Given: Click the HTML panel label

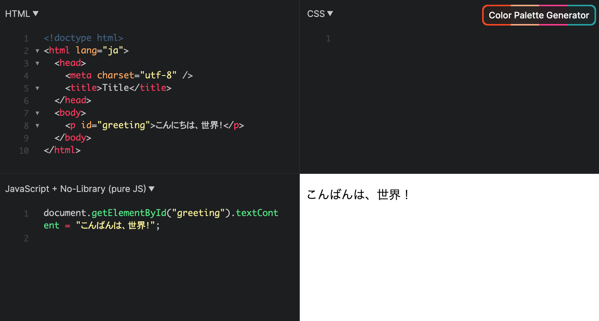Looking at the screenshot, I should 18,13.
